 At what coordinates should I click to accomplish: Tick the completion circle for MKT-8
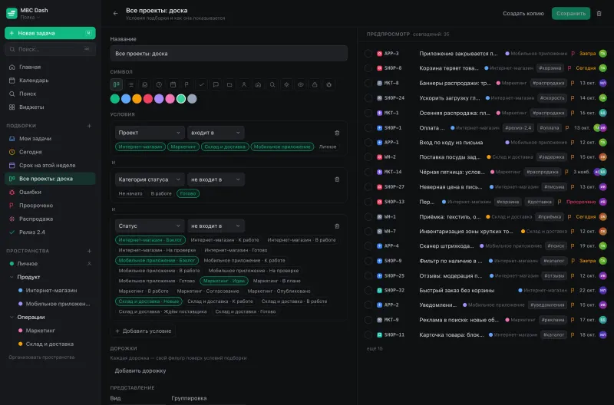tap(368, 83)
